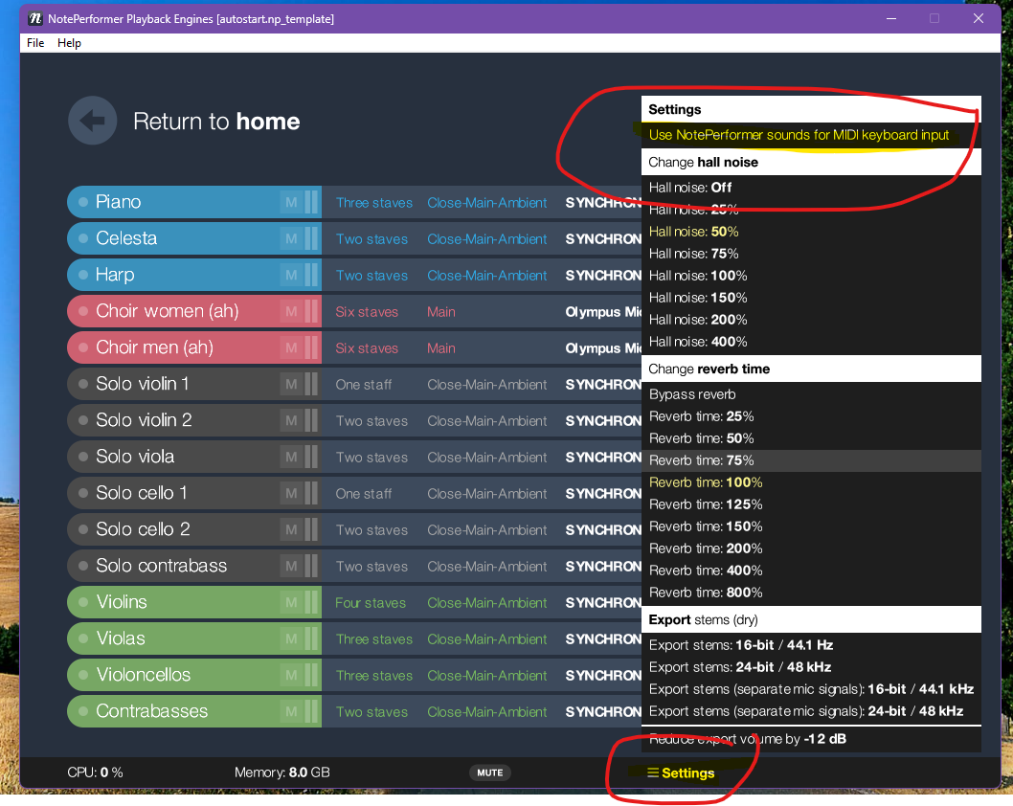
Task: Open Violas Close-Main-Ambient mic selector
Action: [487, 639]
